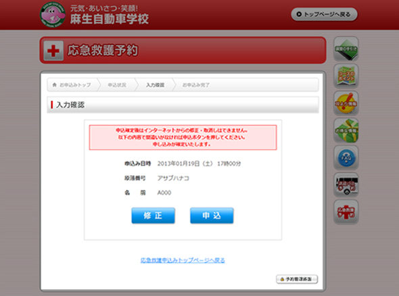
Task: Open the green gift box deals icon
Action: (x=346, y=130)
